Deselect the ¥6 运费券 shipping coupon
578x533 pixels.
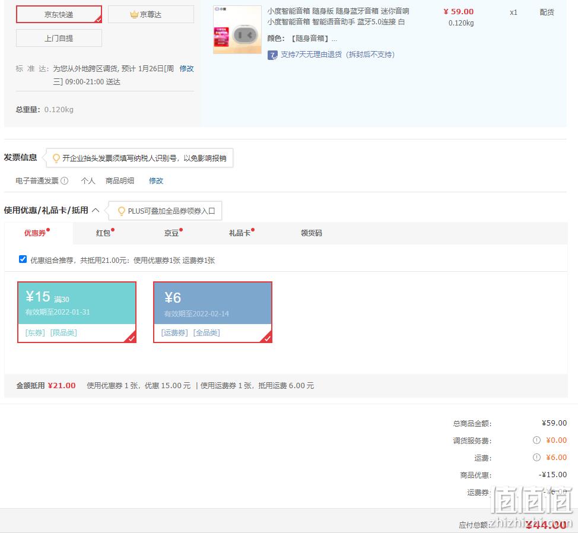coord(212,312)
